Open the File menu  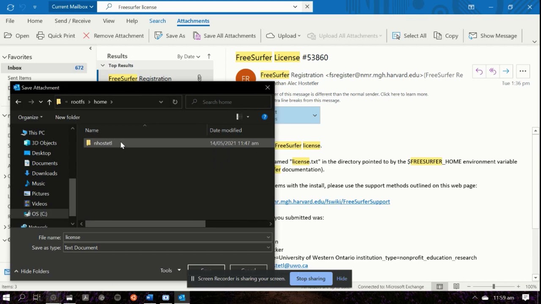coord(10,21)
